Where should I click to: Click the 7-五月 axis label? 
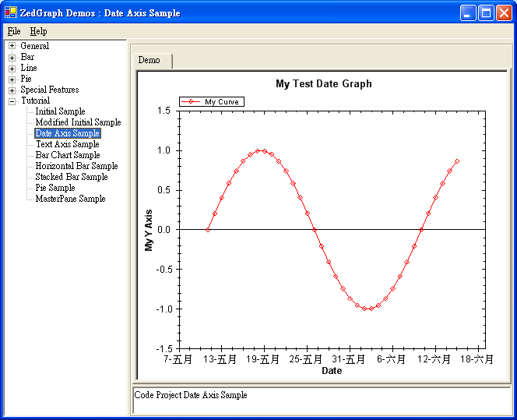point(178,359)
